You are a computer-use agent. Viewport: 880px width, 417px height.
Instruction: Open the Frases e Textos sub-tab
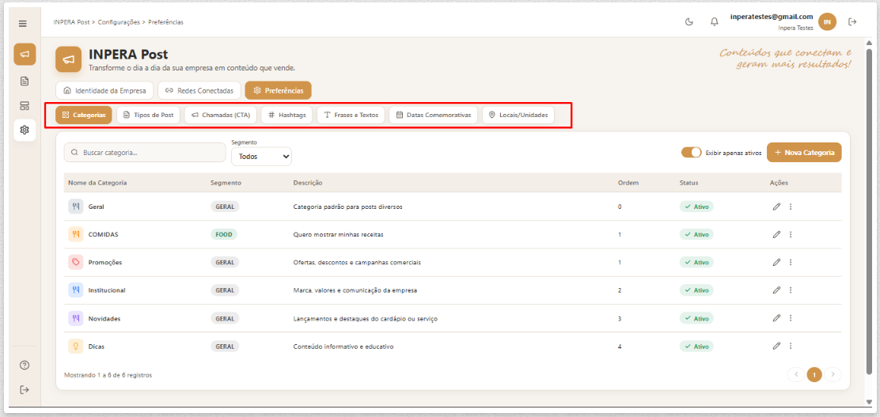(351, 115)
